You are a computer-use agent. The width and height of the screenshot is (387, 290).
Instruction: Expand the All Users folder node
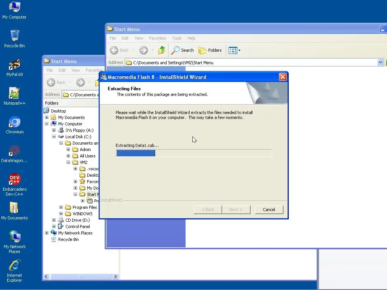tap(68, 156)
